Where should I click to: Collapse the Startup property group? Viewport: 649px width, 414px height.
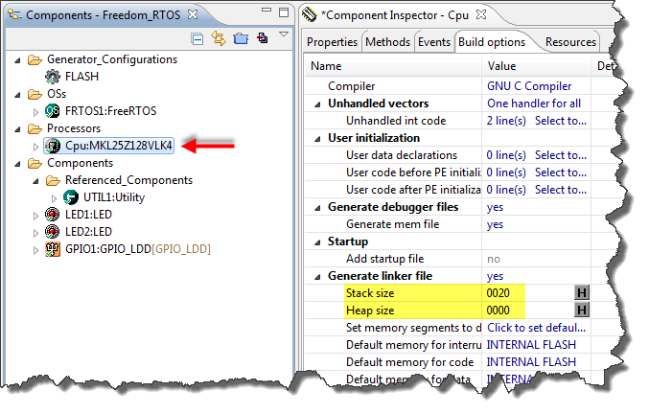point(317,242)
